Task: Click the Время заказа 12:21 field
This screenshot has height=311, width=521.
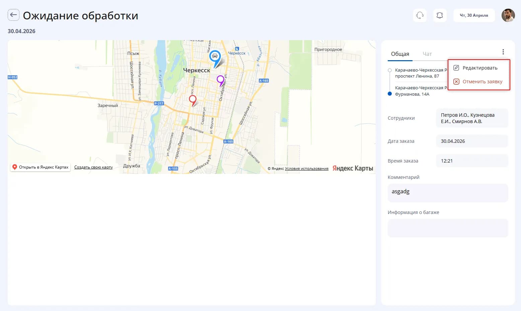Action: pyautogui.click(x=472, y=161)
